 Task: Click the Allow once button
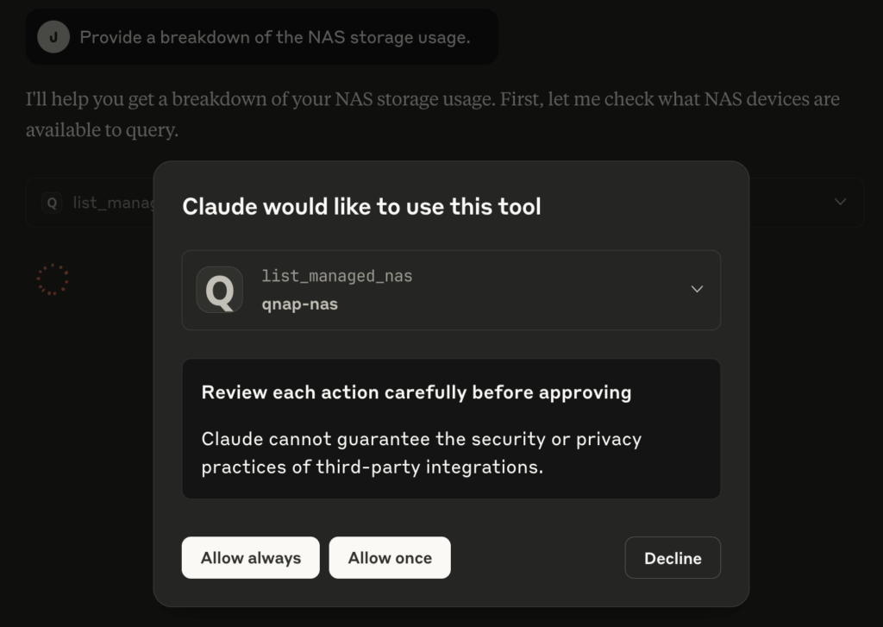tap(390, 558)
